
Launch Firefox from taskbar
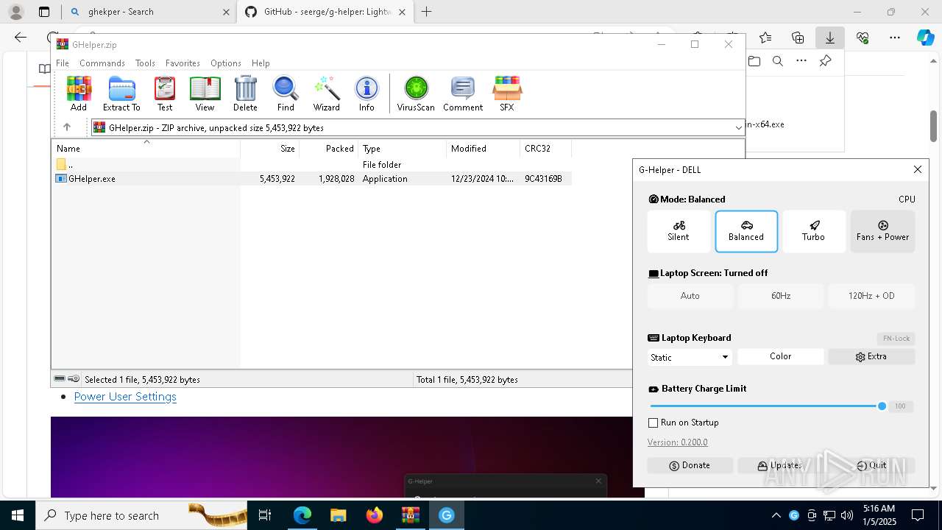click(374, 515)
